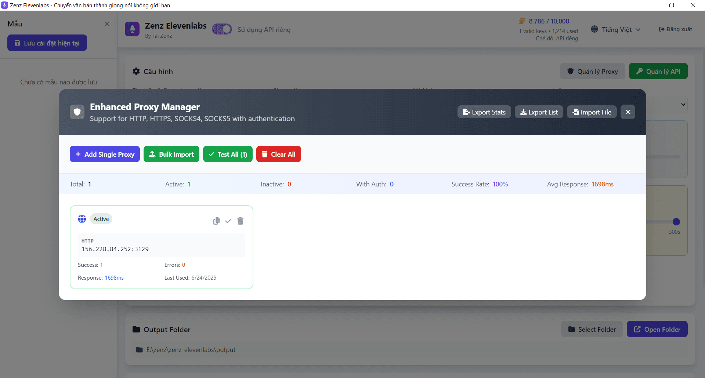Click the globe icon on the proxy card
Screen dimensions: 705x378
pyautogui.click(x=82, y=219)
